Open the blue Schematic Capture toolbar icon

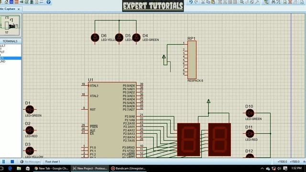(11, 2)
